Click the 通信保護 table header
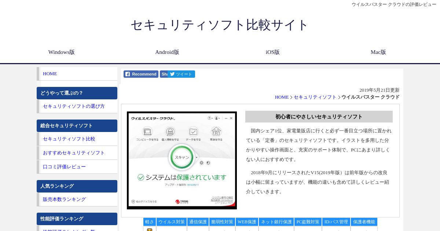The width and height of the screenshot is (440, 231). pyautogui.click(x=198, y=222)
